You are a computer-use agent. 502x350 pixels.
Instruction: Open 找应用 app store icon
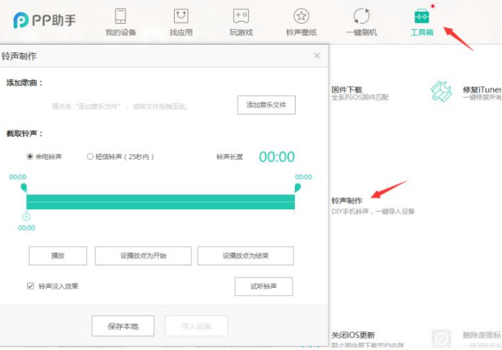181,16
